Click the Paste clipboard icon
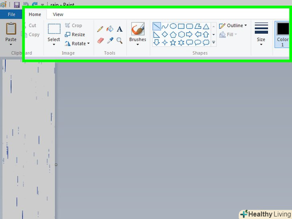This screenshot has width=292, height=219. click(11, 29)
